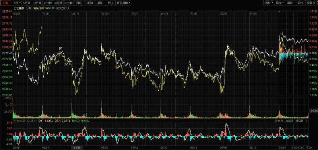Close the MACD indicator panel

pyautogui.click(x=306, y=121)
